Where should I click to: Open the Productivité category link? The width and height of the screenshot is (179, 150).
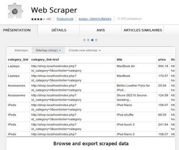65,19
